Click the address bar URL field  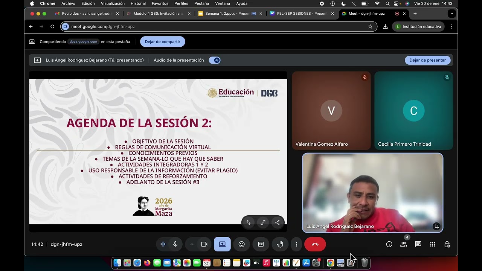[218, 27]
